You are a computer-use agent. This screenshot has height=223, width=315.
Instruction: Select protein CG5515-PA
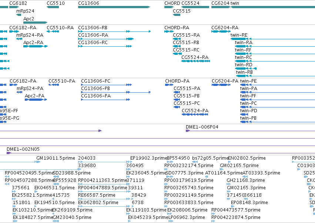[x=177, y=92]
